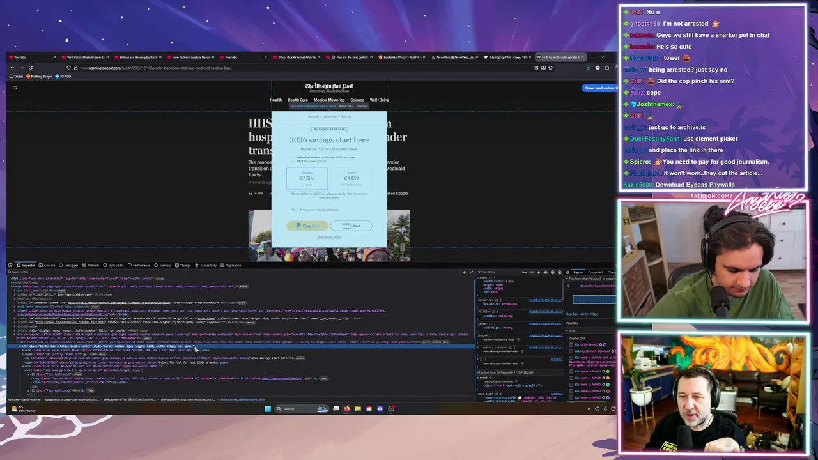Click the browser URL address bar

(300, 68)
